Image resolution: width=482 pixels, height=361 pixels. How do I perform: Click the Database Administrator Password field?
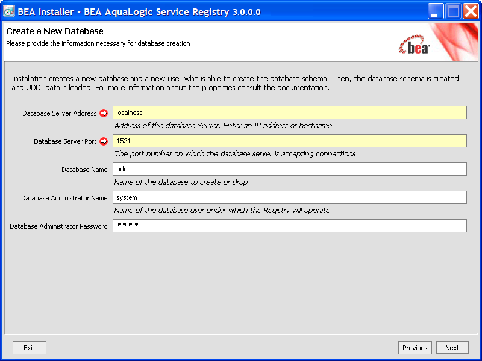(x=290, y=226)
